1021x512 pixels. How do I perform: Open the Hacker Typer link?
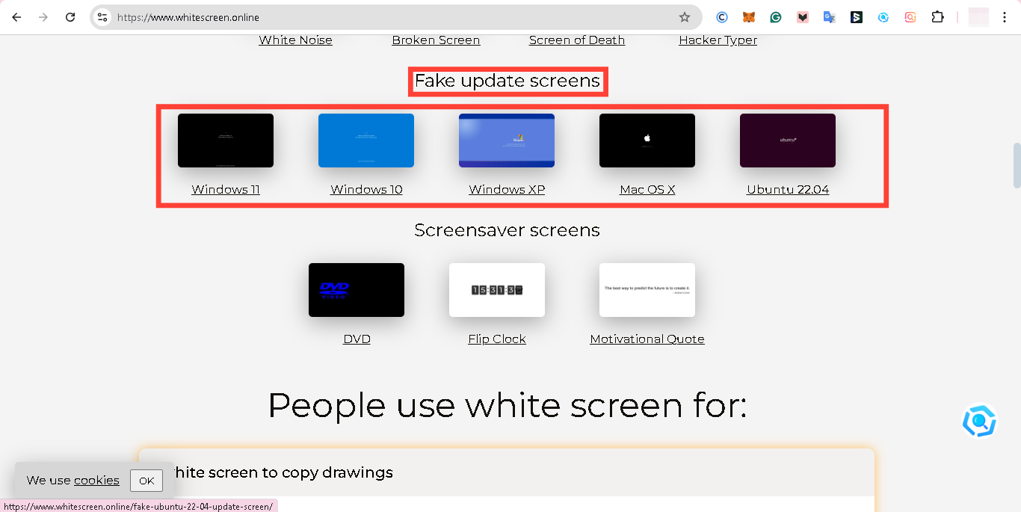(x=718, y=40)
